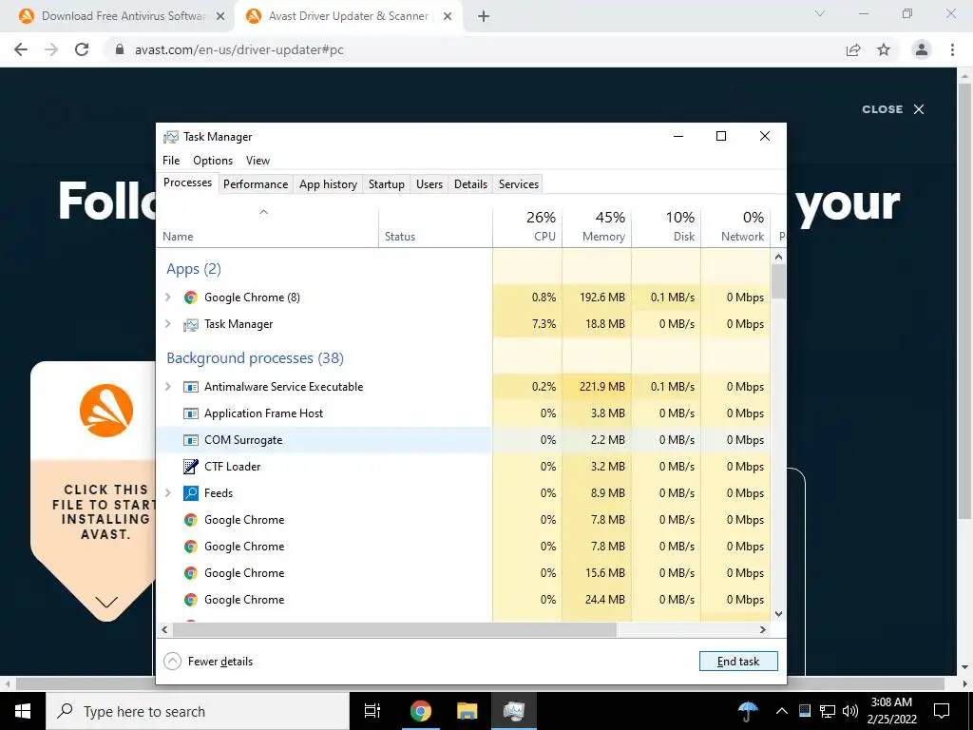
Task: Click the Task Manager taskbar icon
Action: [x=514, y=711]
